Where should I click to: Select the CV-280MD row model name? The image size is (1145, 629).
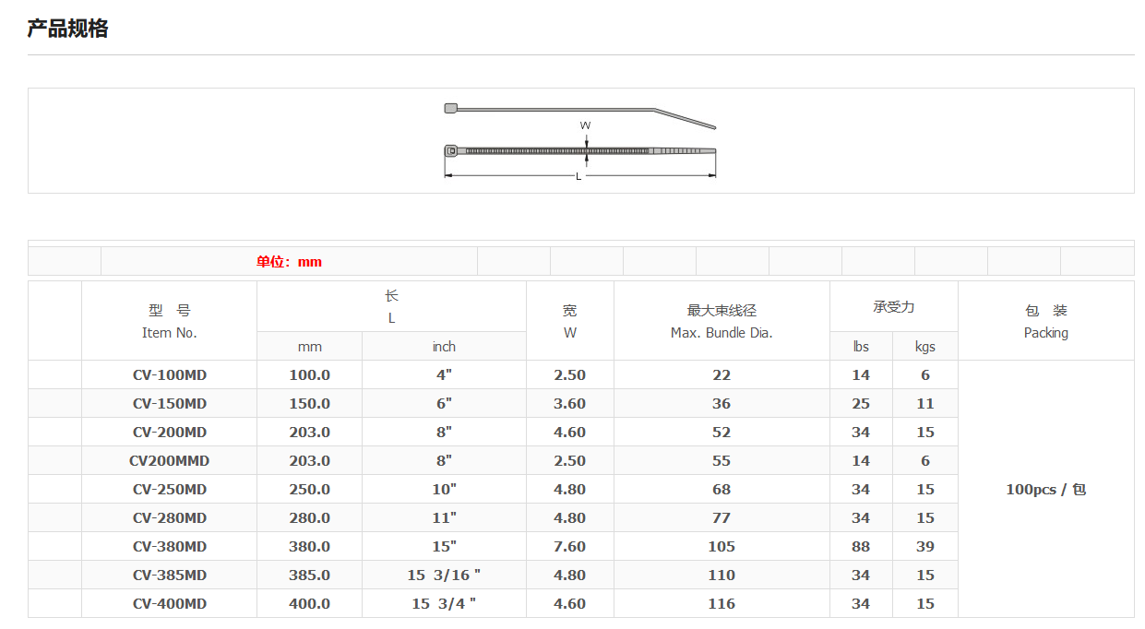pos(169,518)
